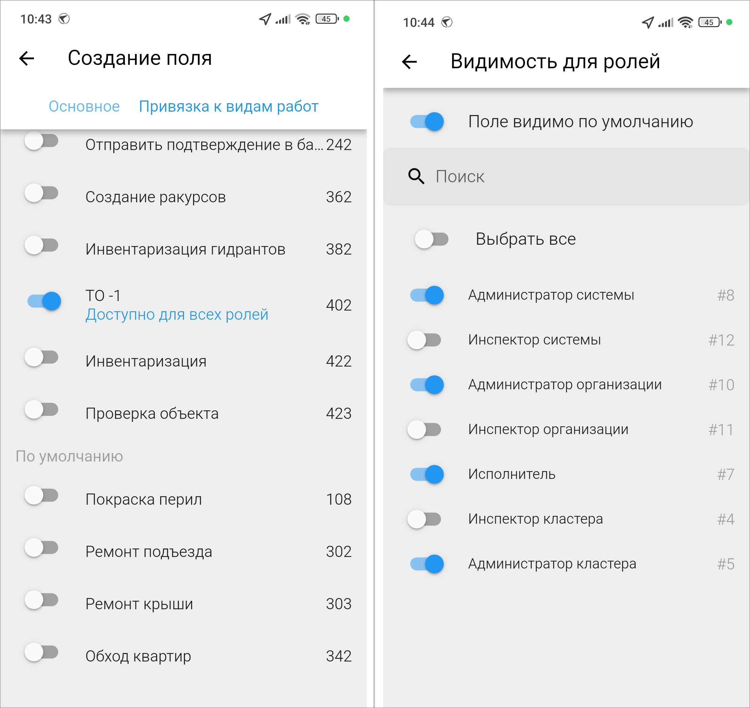Switch to the Основное tab
This screenshot has width=750, height=708.
[84, 107]
